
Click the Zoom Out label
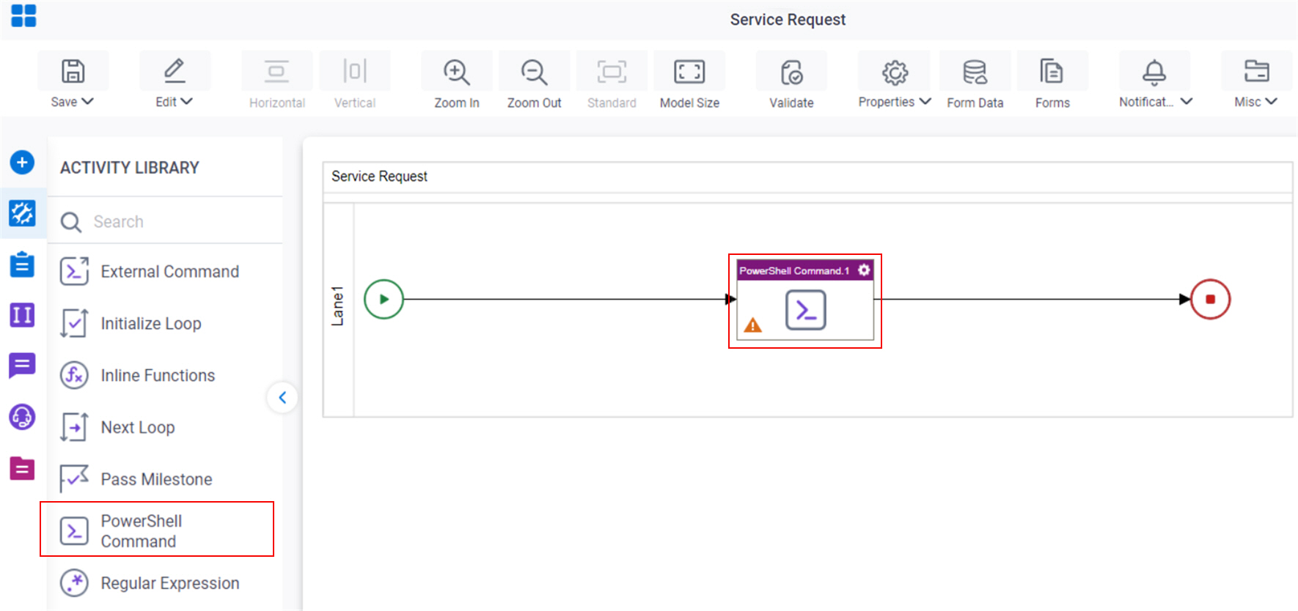tap(534, 103)
